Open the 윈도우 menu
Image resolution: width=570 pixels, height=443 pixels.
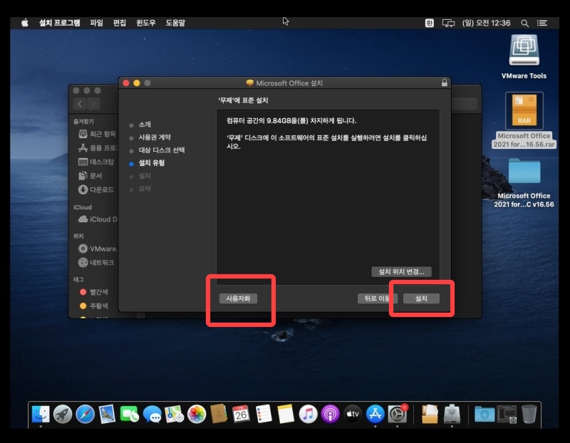[x=146, y=23]
